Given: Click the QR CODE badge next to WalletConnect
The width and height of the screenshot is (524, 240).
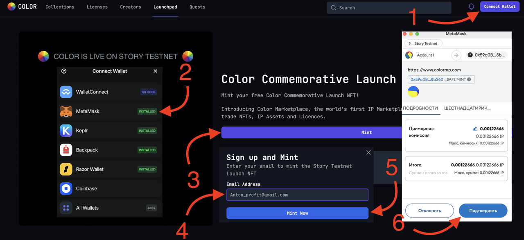Looking at the screenshot, I should (149, 92).
